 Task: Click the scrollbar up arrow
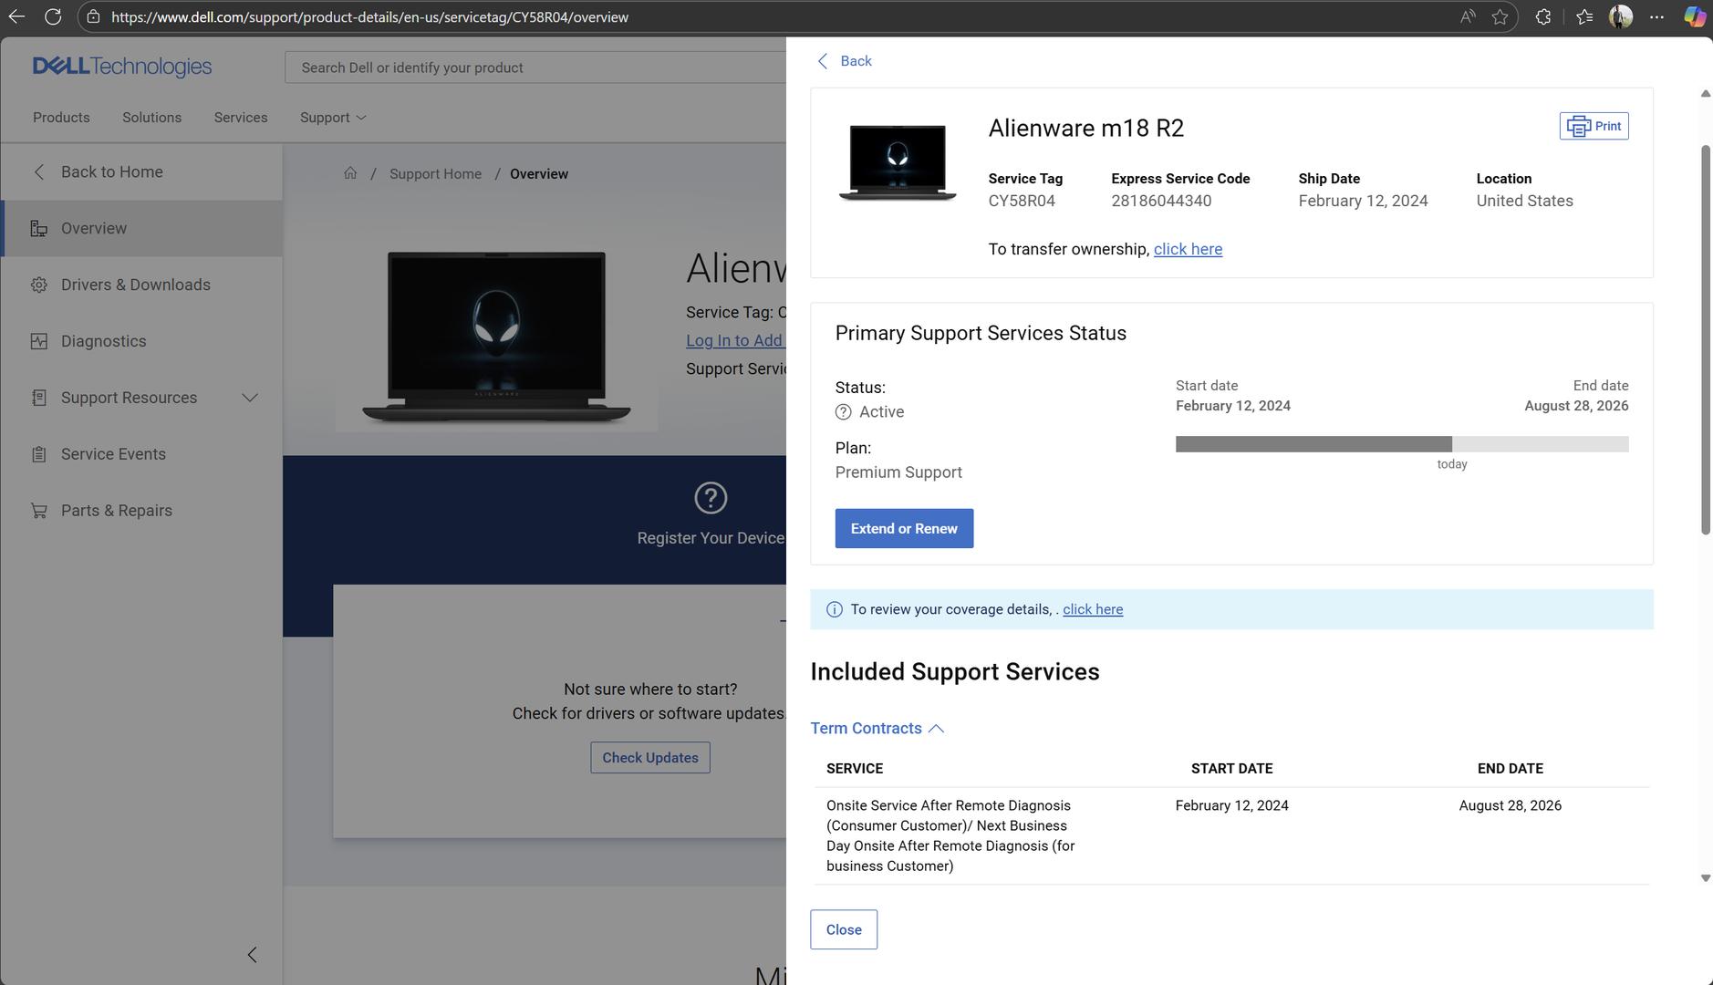tap(1705, 94)
